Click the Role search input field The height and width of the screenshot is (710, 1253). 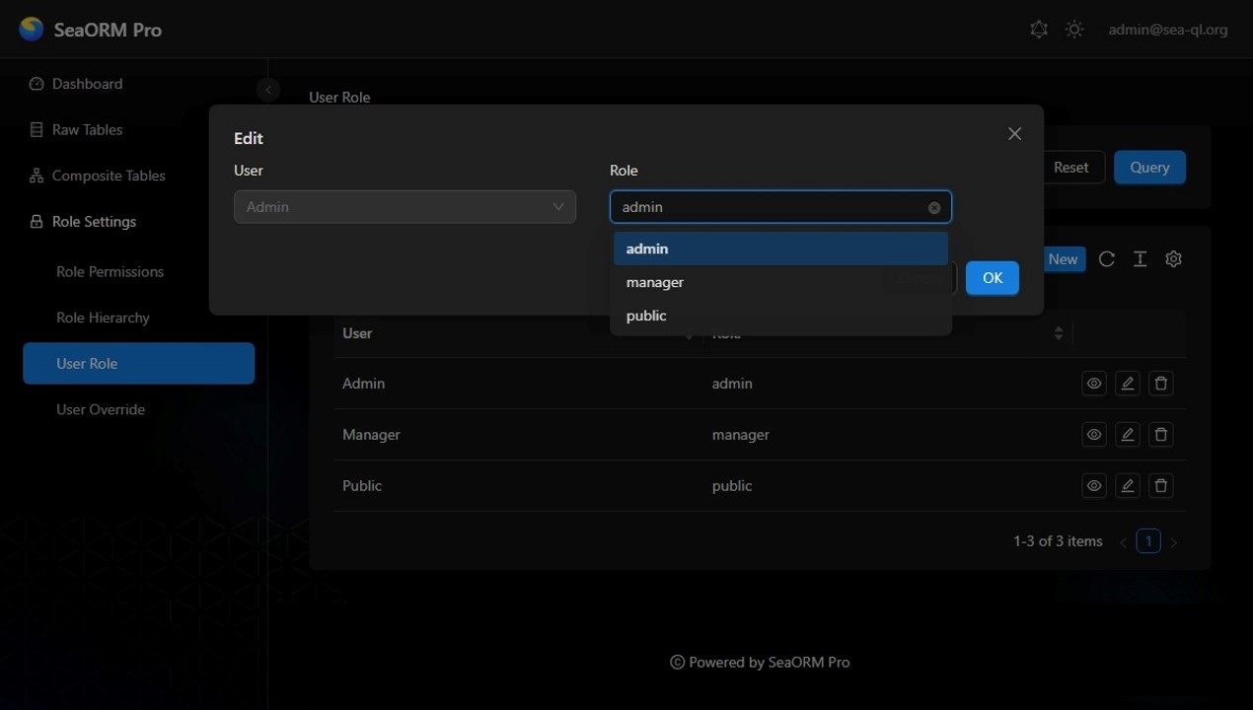point(770,208)
